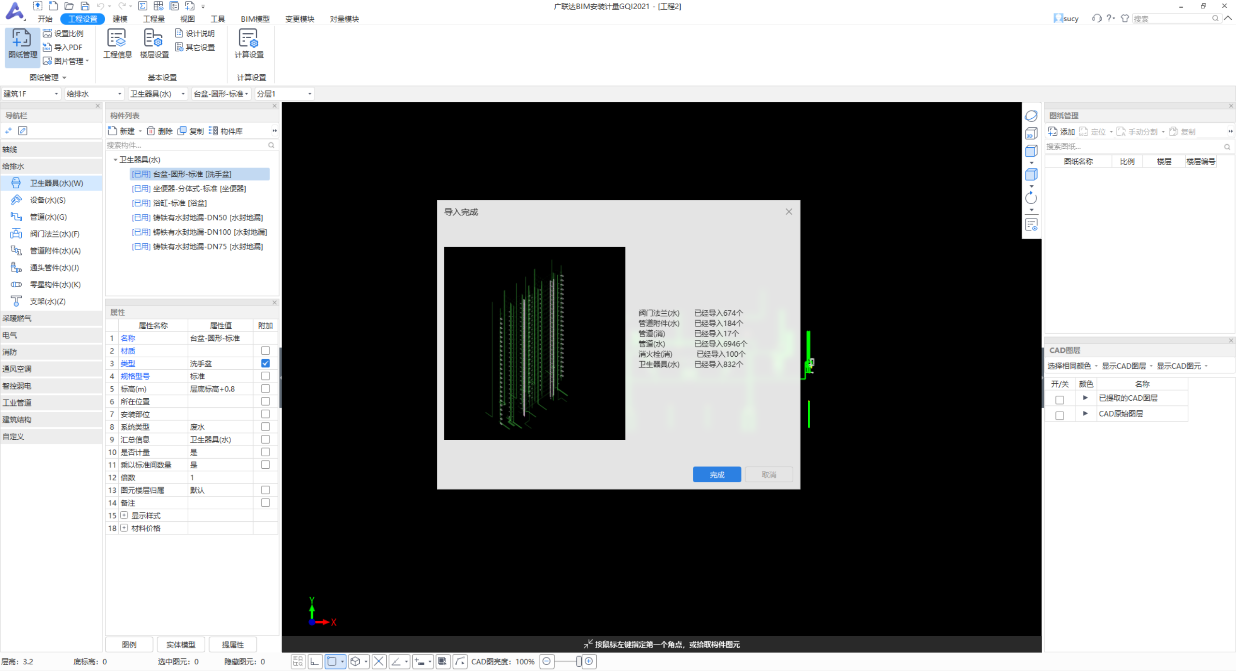Switch to 工程量 ribbon tab
Image resolution: width=1236 pixels, height=671 pixels.
(154, 19)
